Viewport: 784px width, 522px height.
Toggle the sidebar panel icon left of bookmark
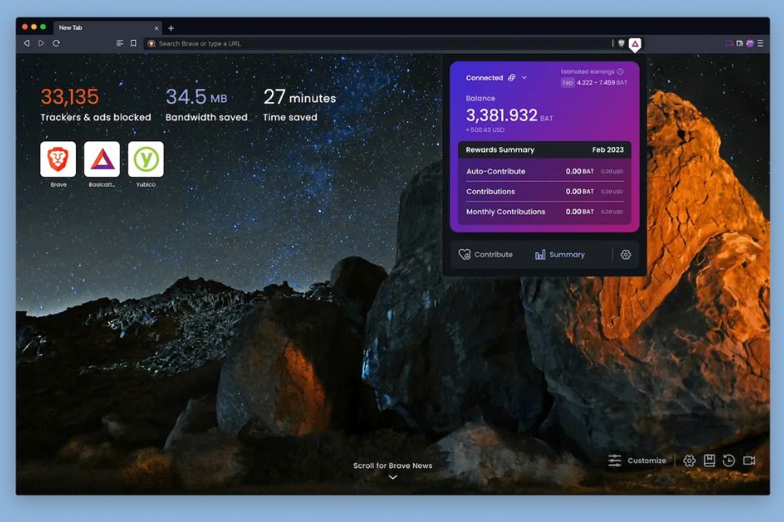point(119,43)
